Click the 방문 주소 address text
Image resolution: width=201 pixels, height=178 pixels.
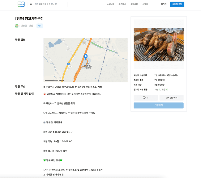tap(73, 87)
